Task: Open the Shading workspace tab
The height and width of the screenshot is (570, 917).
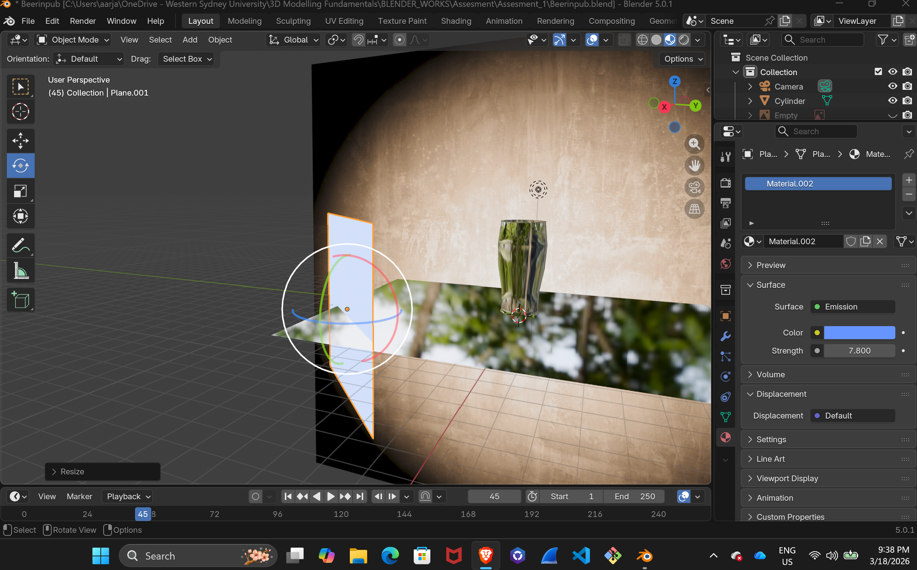Action: pyautogui.click(x=456, y=21)
